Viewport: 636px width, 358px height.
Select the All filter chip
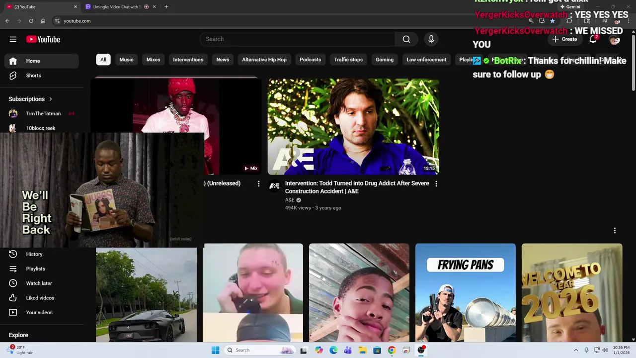coord(103,60)
